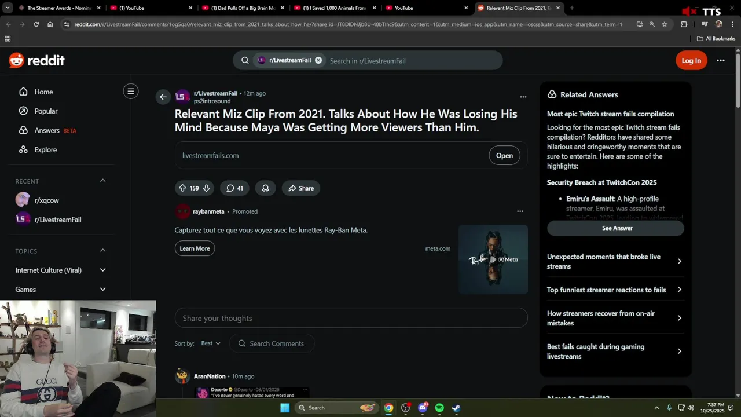Click See Answer in Related Answers
Image resolution: width=741 pixels, height=417 pixels.
point(616,228)
